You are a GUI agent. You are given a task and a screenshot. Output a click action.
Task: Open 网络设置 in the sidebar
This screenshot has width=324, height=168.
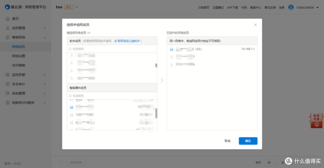(x=19, y=56)
